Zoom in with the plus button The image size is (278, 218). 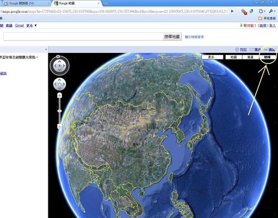pyautogui.click(x=59, y=95)
